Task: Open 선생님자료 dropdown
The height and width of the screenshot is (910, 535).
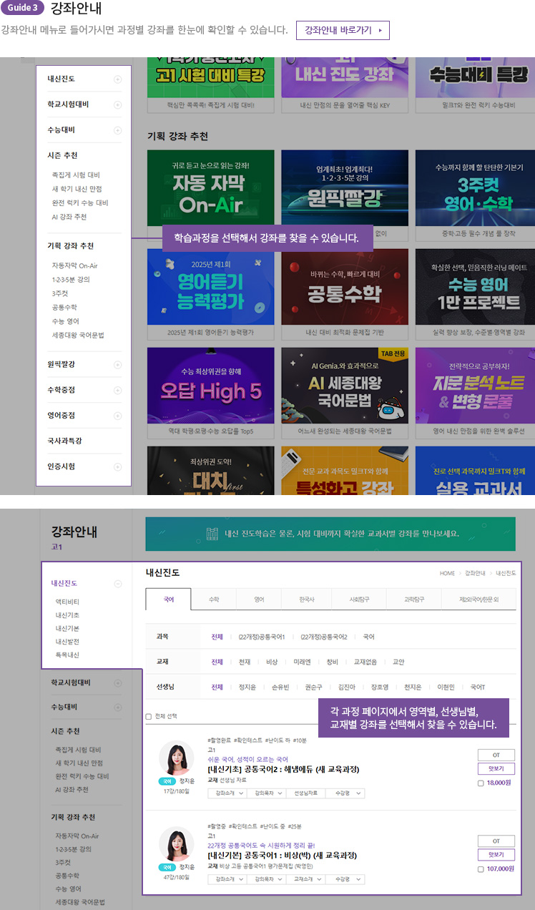Action: point(306,793)
